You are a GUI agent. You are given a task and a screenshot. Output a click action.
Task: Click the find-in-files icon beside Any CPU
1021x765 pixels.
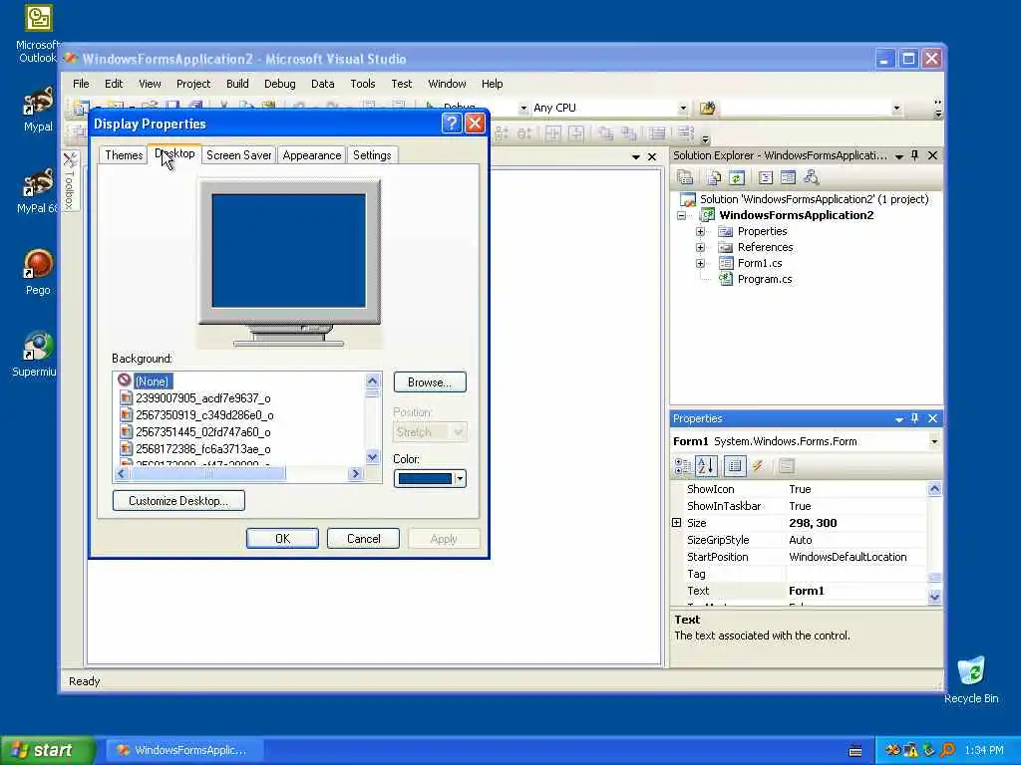coord(707,108)
